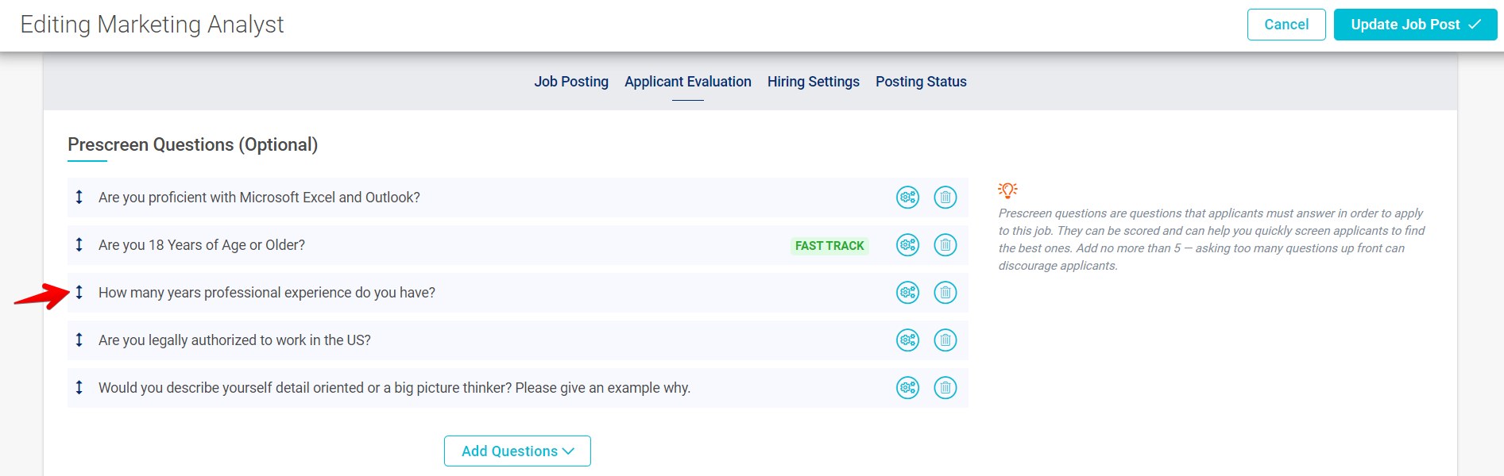1504x476 pixels.
Task: Open settings for the Microsoft Excel question
Action: point(907,198)
